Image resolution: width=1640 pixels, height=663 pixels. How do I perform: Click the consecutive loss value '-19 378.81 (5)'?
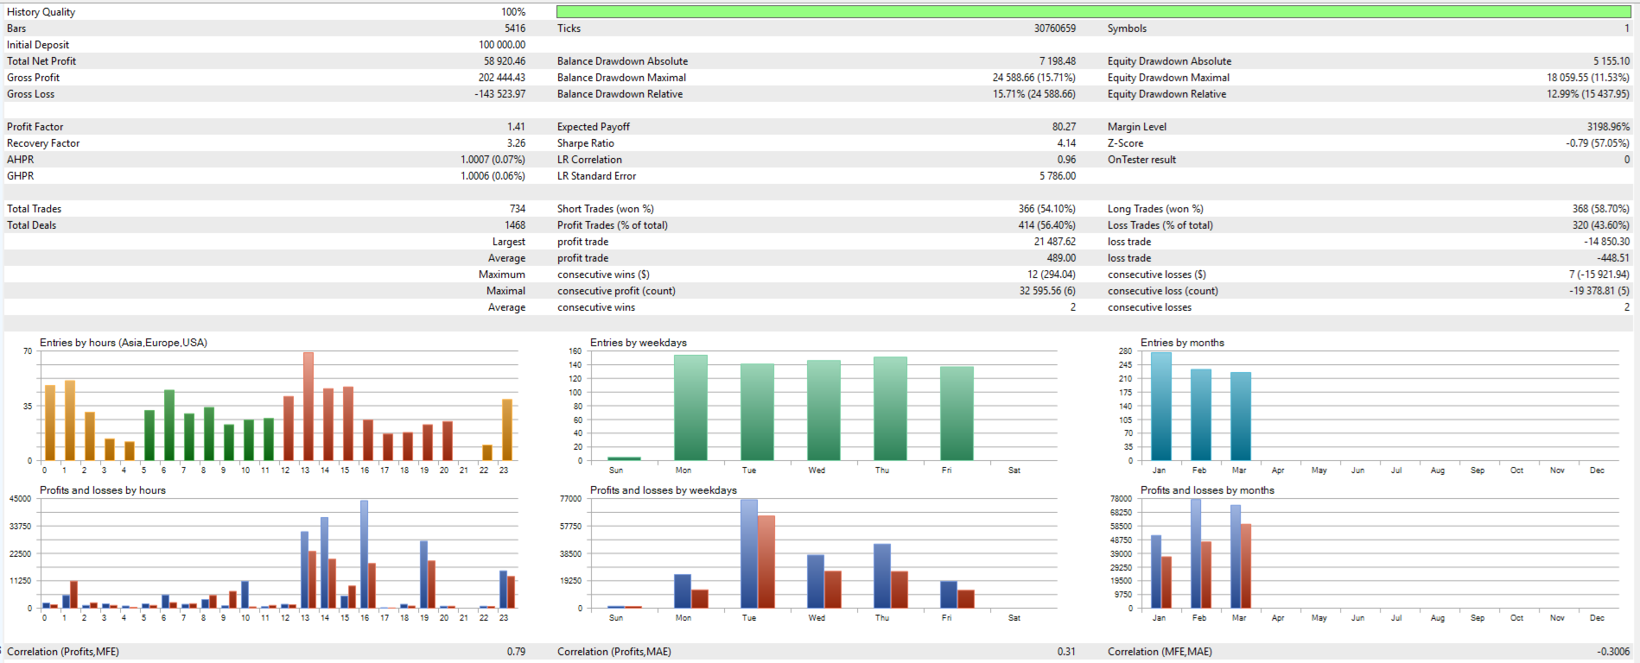point(1599,291)
